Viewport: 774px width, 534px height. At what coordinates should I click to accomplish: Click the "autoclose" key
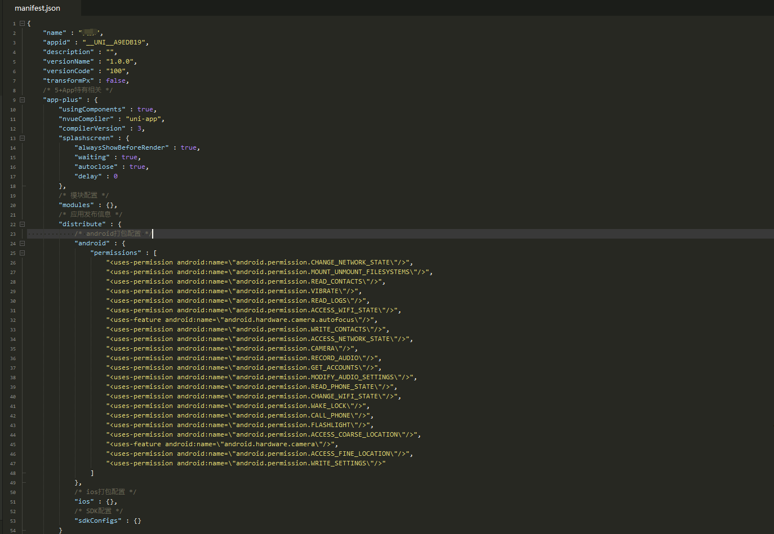coord(96,167)
